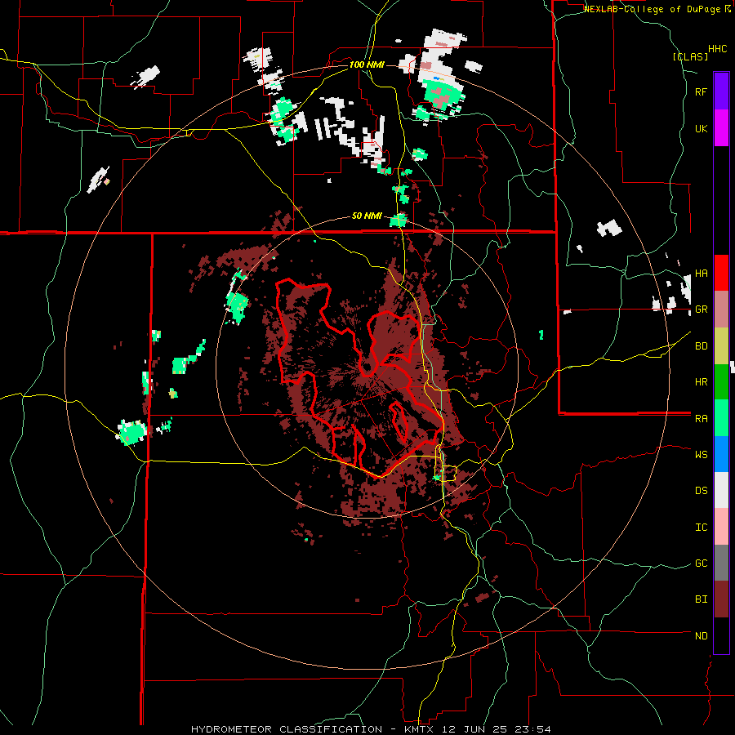Click the '50 NMI' range ring label
This screenshot has height=735, width=735.
(367, 216)
